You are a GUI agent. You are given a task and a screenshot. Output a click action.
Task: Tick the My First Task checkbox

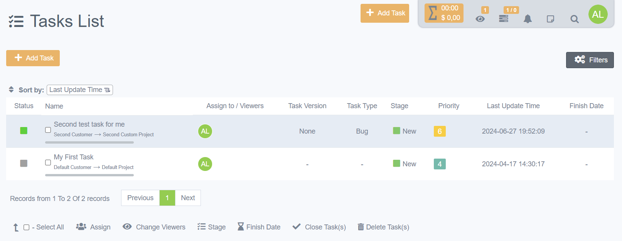click(48, 162)
